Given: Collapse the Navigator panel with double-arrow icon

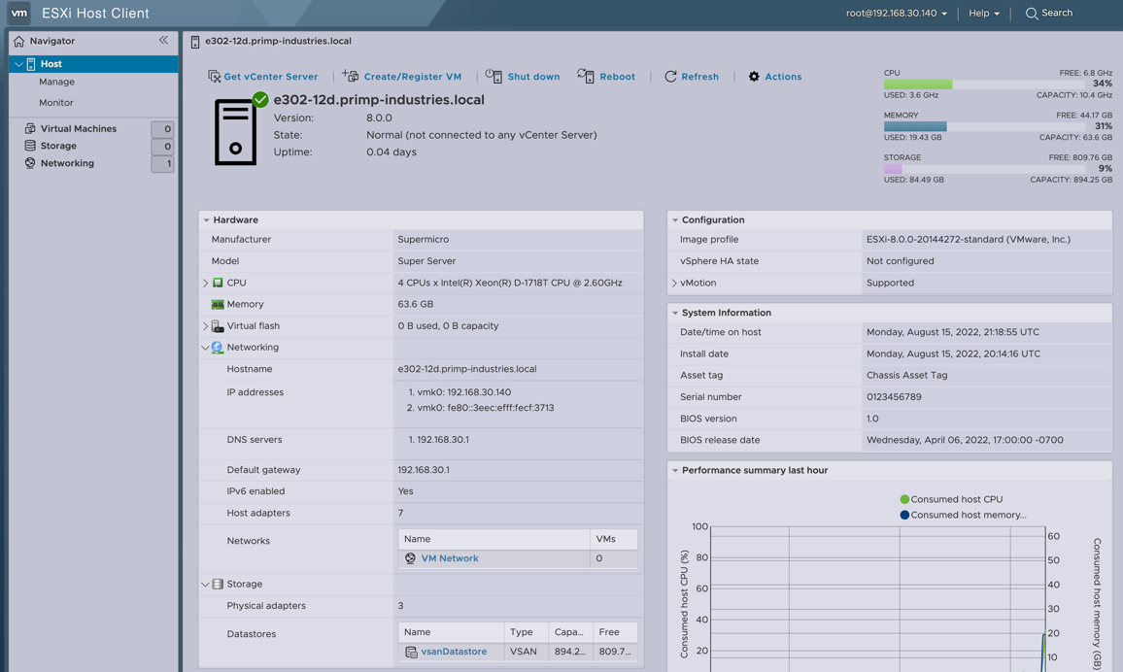Looking at the screenshot, I should click(163, 40).
